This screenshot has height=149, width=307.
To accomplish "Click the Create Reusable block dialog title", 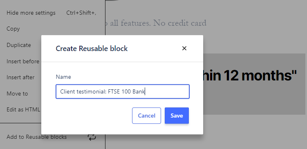I will pyautogui.click(x=92, y=49).
